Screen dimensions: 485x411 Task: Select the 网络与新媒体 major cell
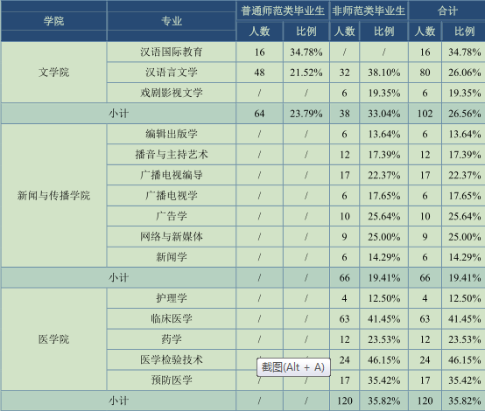pyautogui.click(x=172, y=236)
